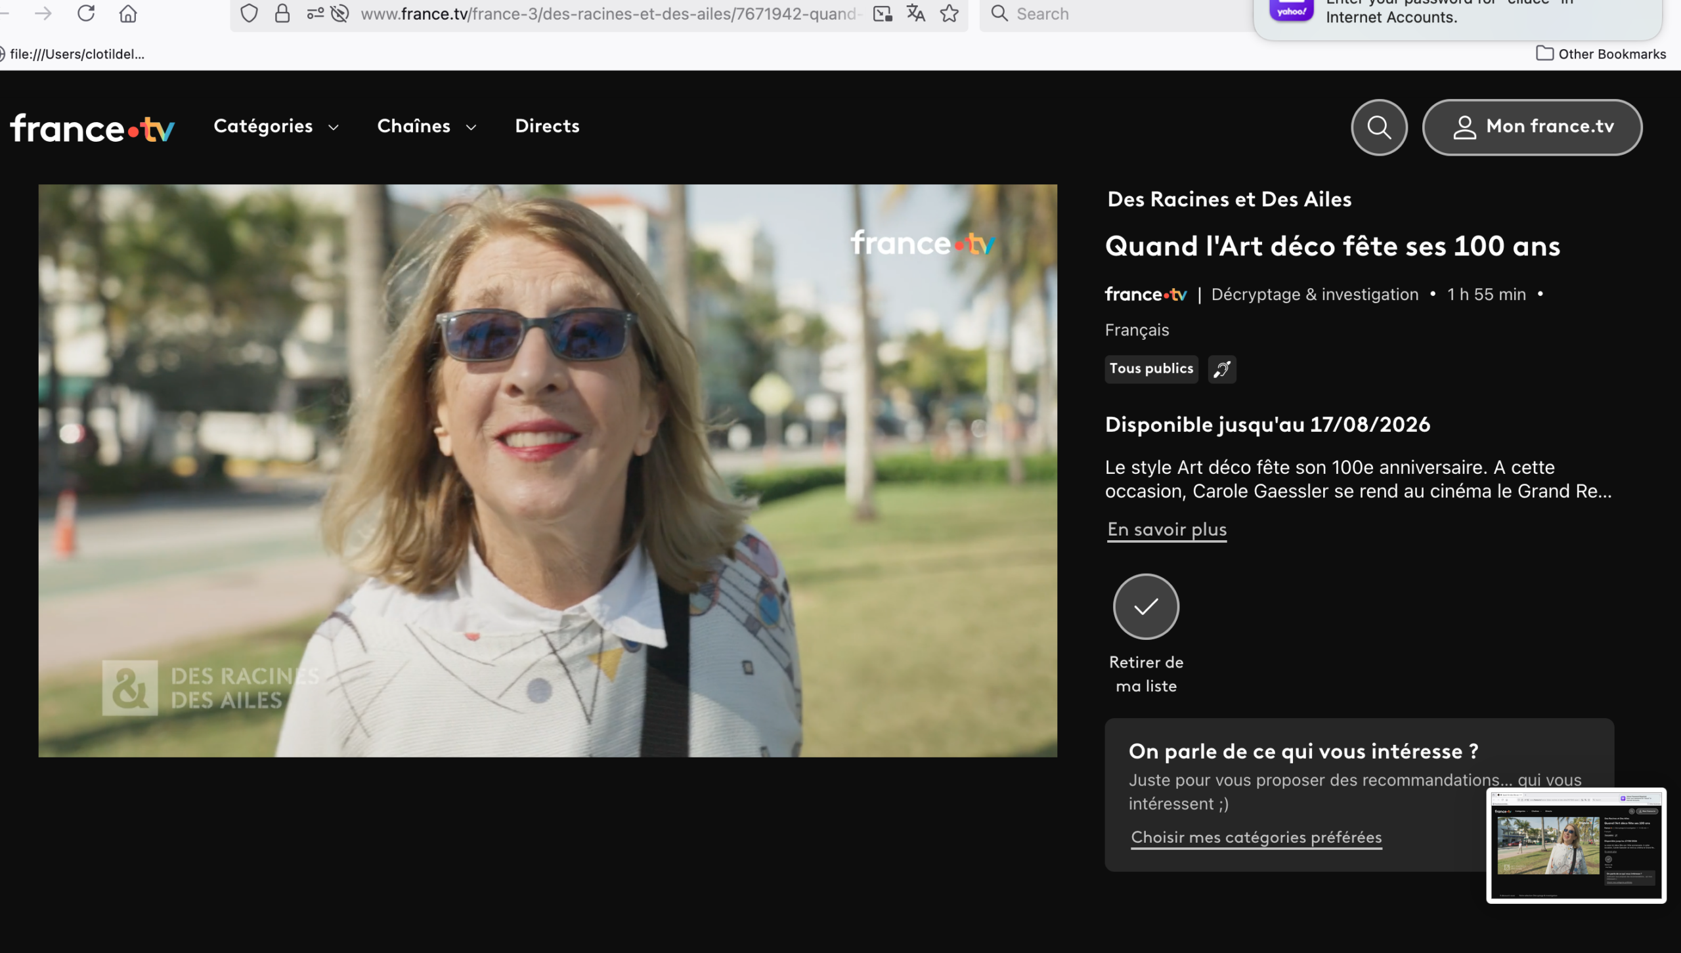
Task: Open the Mon france.tv account button
Action: coord(1532,127)
